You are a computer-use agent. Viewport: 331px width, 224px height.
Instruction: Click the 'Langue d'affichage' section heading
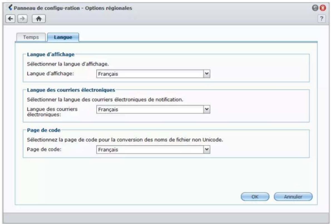[51, 54]
